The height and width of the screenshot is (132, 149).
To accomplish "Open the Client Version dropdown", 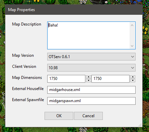I will click(91, 68).
